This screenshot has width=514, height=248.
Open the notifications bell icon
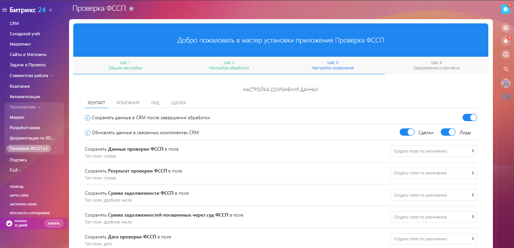pyautogui.click(x=506, y=41)
